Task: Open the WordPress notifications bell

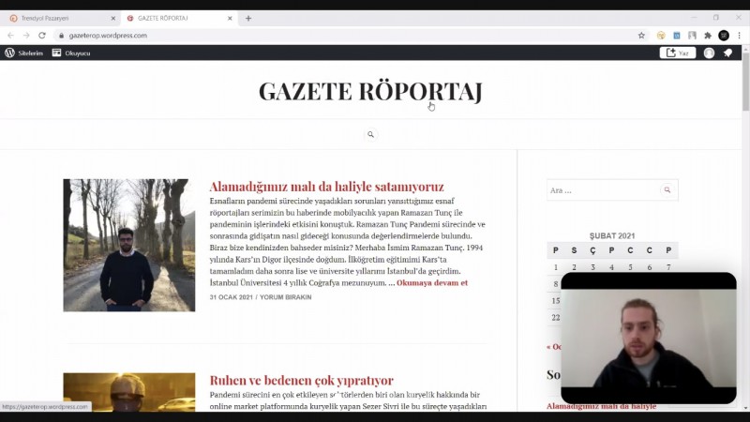Action: pos(727,53)
